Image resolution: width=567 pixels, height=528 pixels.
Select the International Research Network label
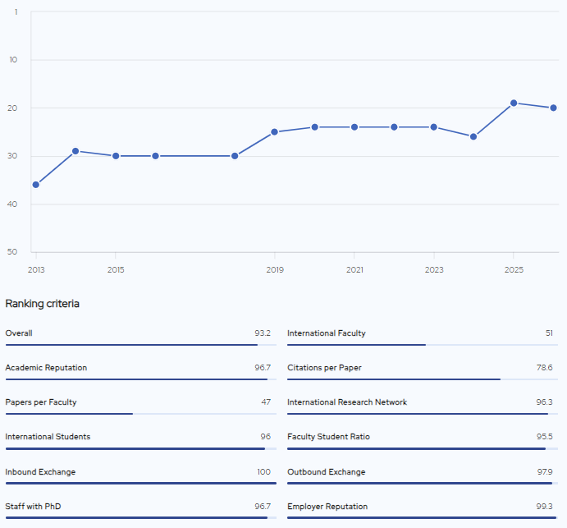(x=347, y=402)
